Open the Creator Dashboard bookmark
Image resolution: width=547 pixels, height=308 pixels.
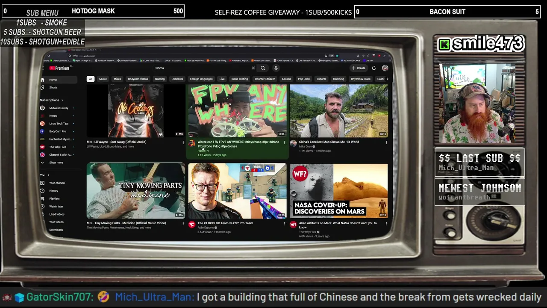(61, 61)
